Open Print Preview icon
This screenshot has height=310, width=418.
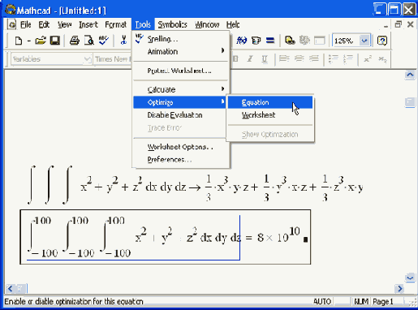tap(88, 41)
